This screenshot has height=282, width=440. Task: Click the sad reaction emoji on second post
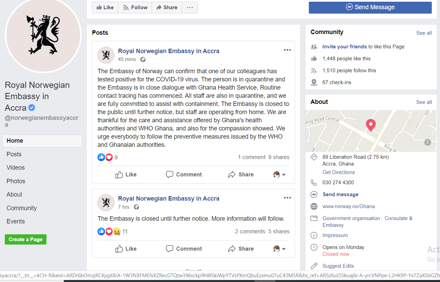click(117, 232)
